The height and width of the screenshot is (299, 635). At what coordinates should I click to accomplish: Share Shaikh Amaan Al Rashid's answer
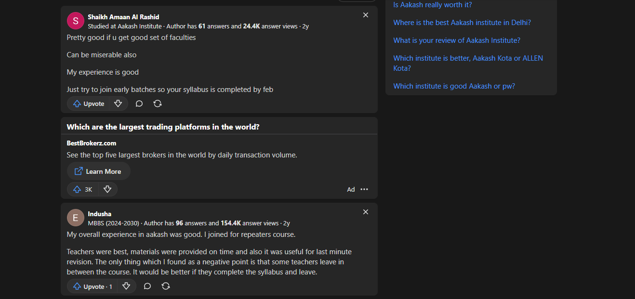[158, 104]
